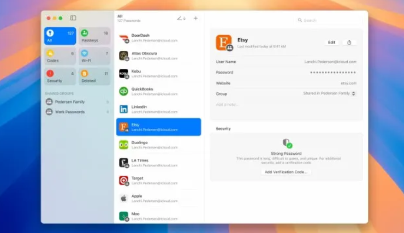This screenshot has height=233, width=404.
Task: Click the Add a note field
Action: [x=227, y=105]
